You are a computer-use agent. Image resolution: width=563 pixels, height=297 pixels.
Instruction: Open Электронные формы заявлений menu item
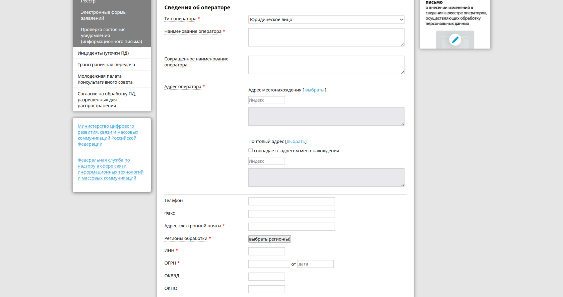point(112,15)
